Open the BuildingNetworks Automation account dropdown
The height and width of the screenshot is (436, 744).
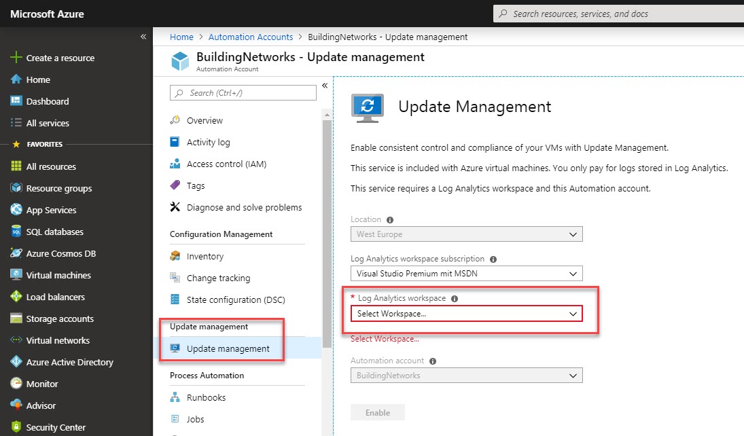click(x=466, y=376)
